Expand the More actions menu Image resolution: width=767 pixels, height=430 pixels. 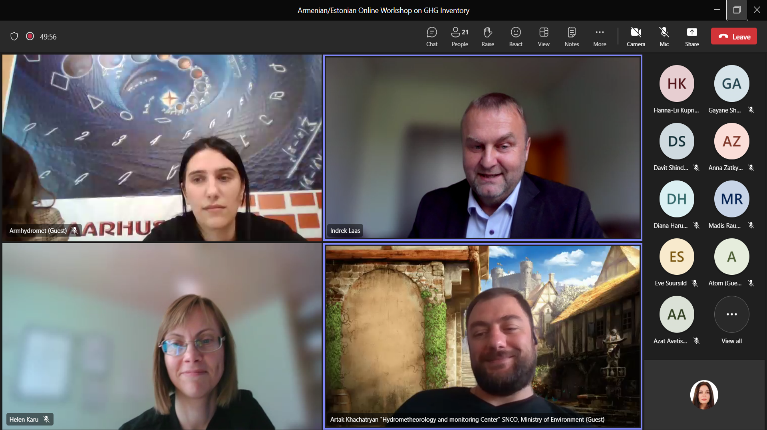(599, 37)
